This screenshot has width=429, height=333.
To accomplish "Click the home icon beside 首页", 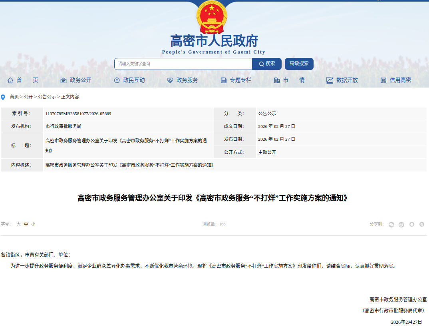I will tap(10, 80).
